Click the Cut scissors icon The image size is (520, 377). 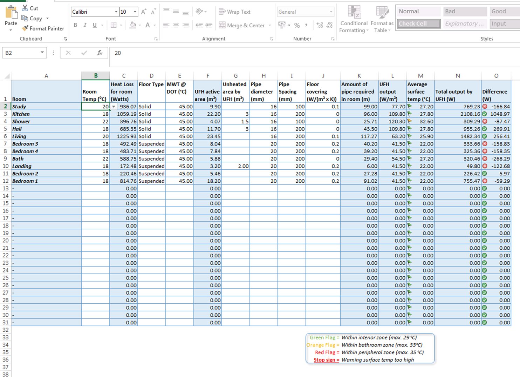point(25,8)
